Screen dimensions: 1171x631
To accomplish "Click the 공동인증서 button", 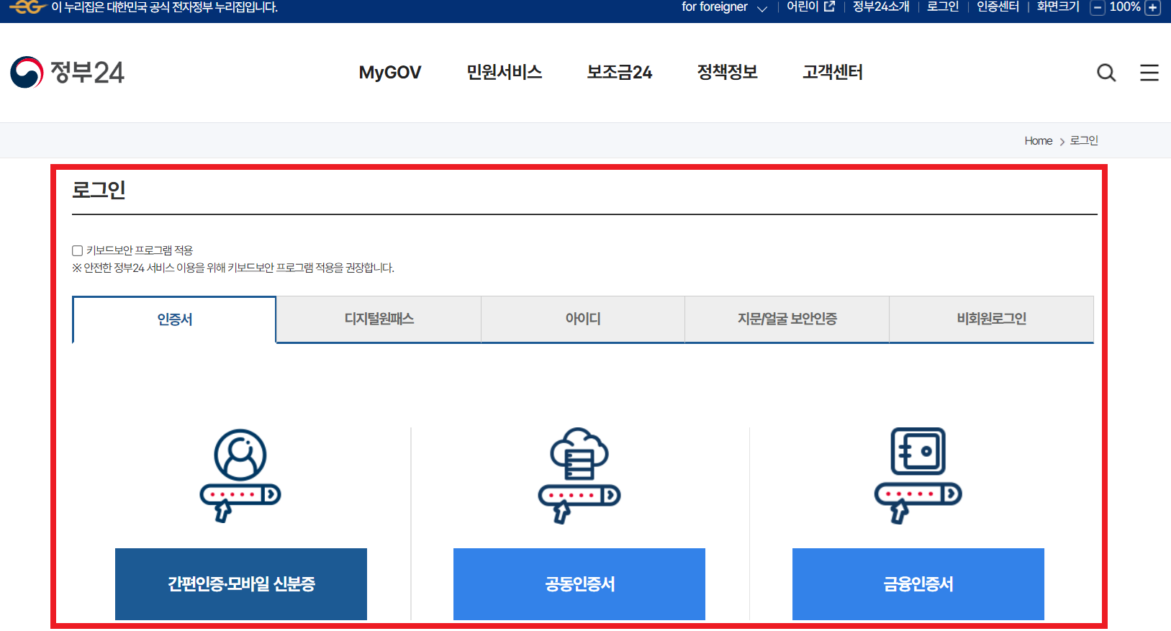I will (579, 584).
